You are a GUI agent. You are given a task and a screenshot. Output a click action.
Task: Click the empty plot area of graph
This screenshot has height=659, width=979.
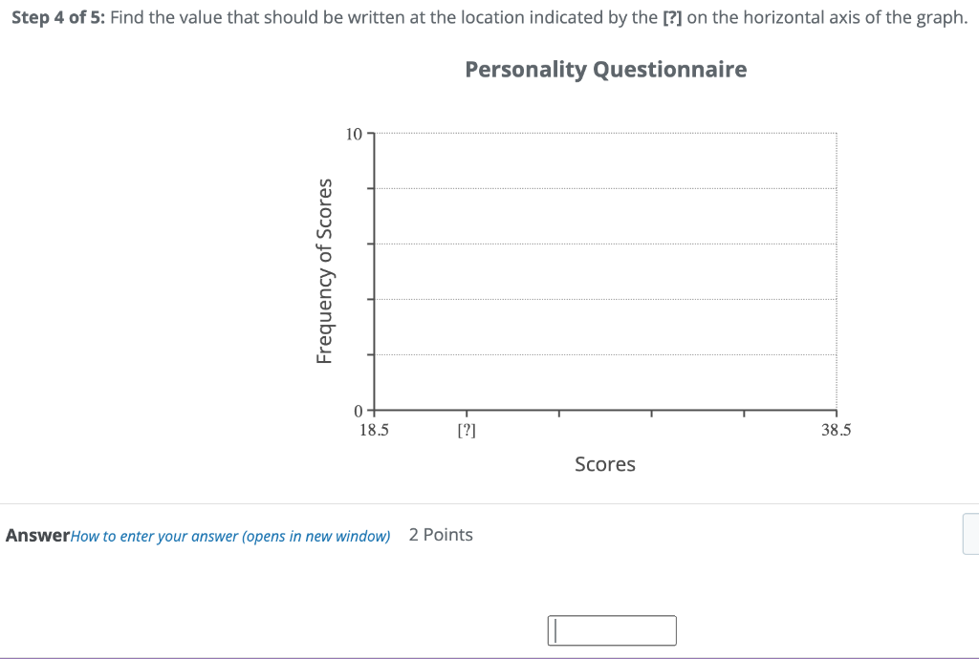pos(605,272)
